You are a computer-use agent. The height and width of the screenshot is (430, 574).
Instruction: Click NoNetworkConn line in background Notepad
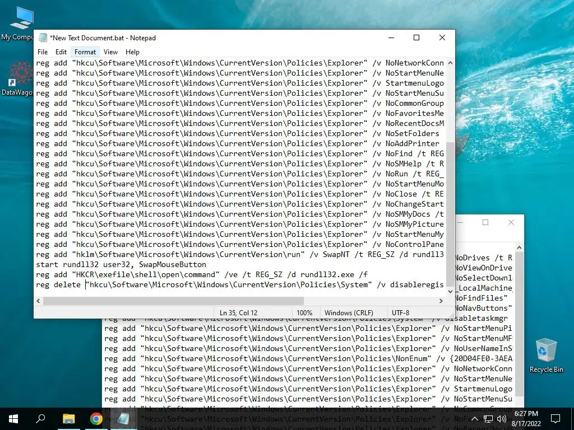pyautogui.click(x=308, y=368)
